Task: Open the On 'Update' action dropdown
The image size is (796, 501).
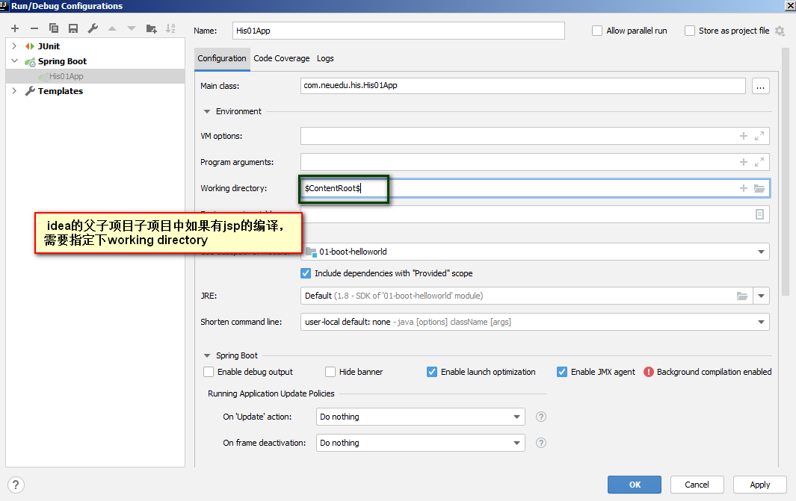Action: coord(420,417)
